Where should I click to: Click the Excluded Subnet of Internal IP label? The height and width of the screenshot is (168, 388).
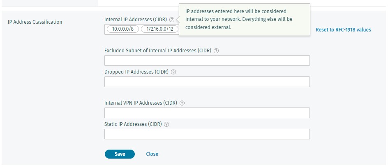158,51
